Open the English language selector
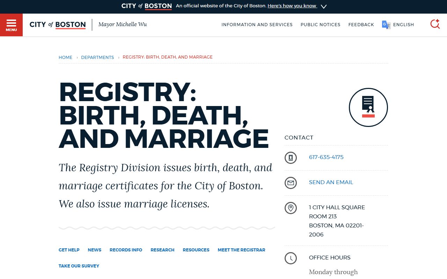447x279 pixels. coord(403,25)
